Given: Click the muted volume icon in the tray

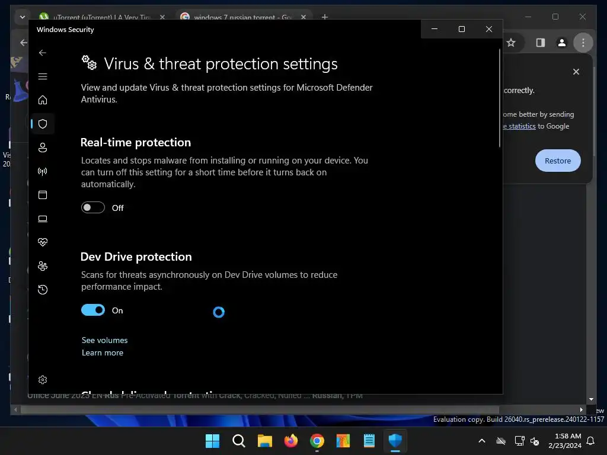Looking at the screenshot, I should point(535,441).
